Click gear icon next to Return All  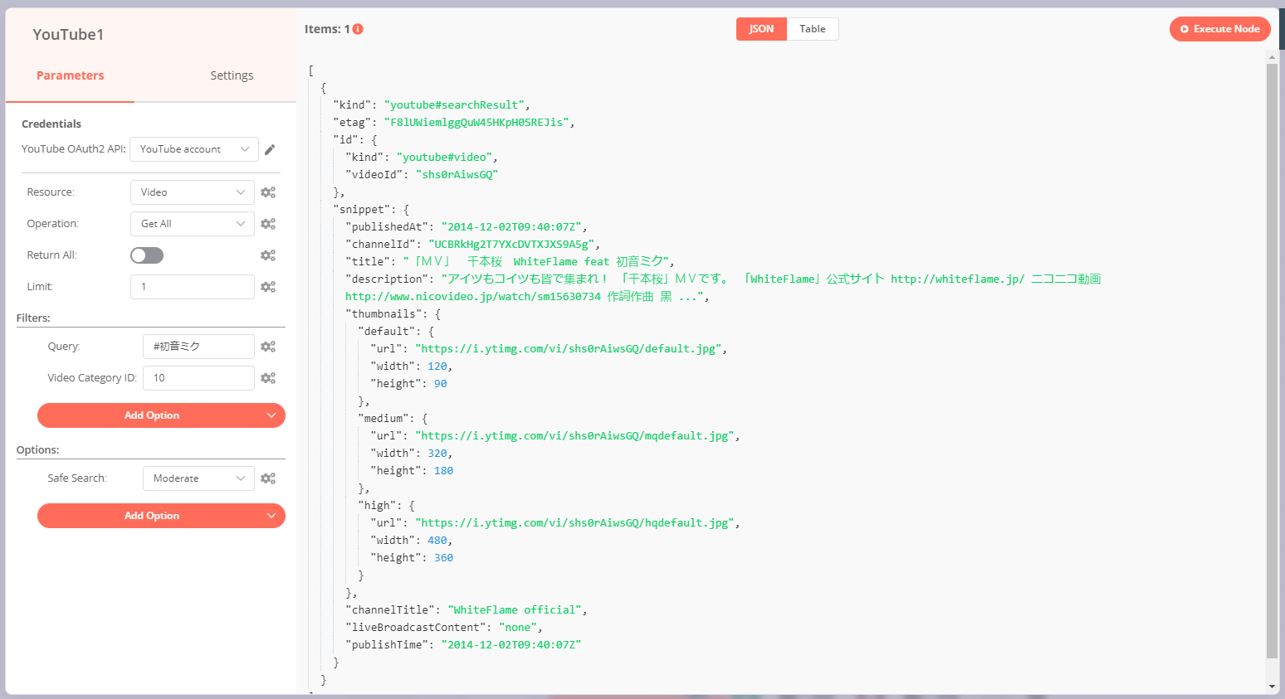click(x=268, y=255)
